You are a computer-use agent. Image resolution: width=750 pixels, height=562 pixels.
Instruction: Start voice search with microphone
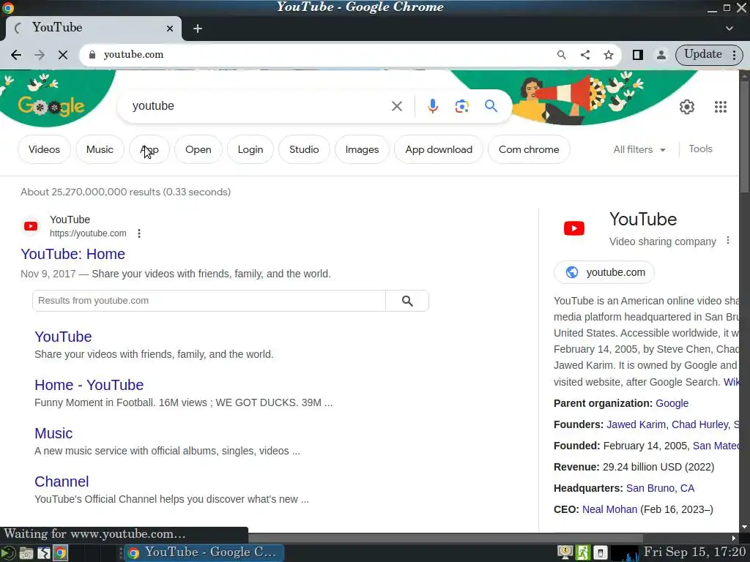[432, 106]
